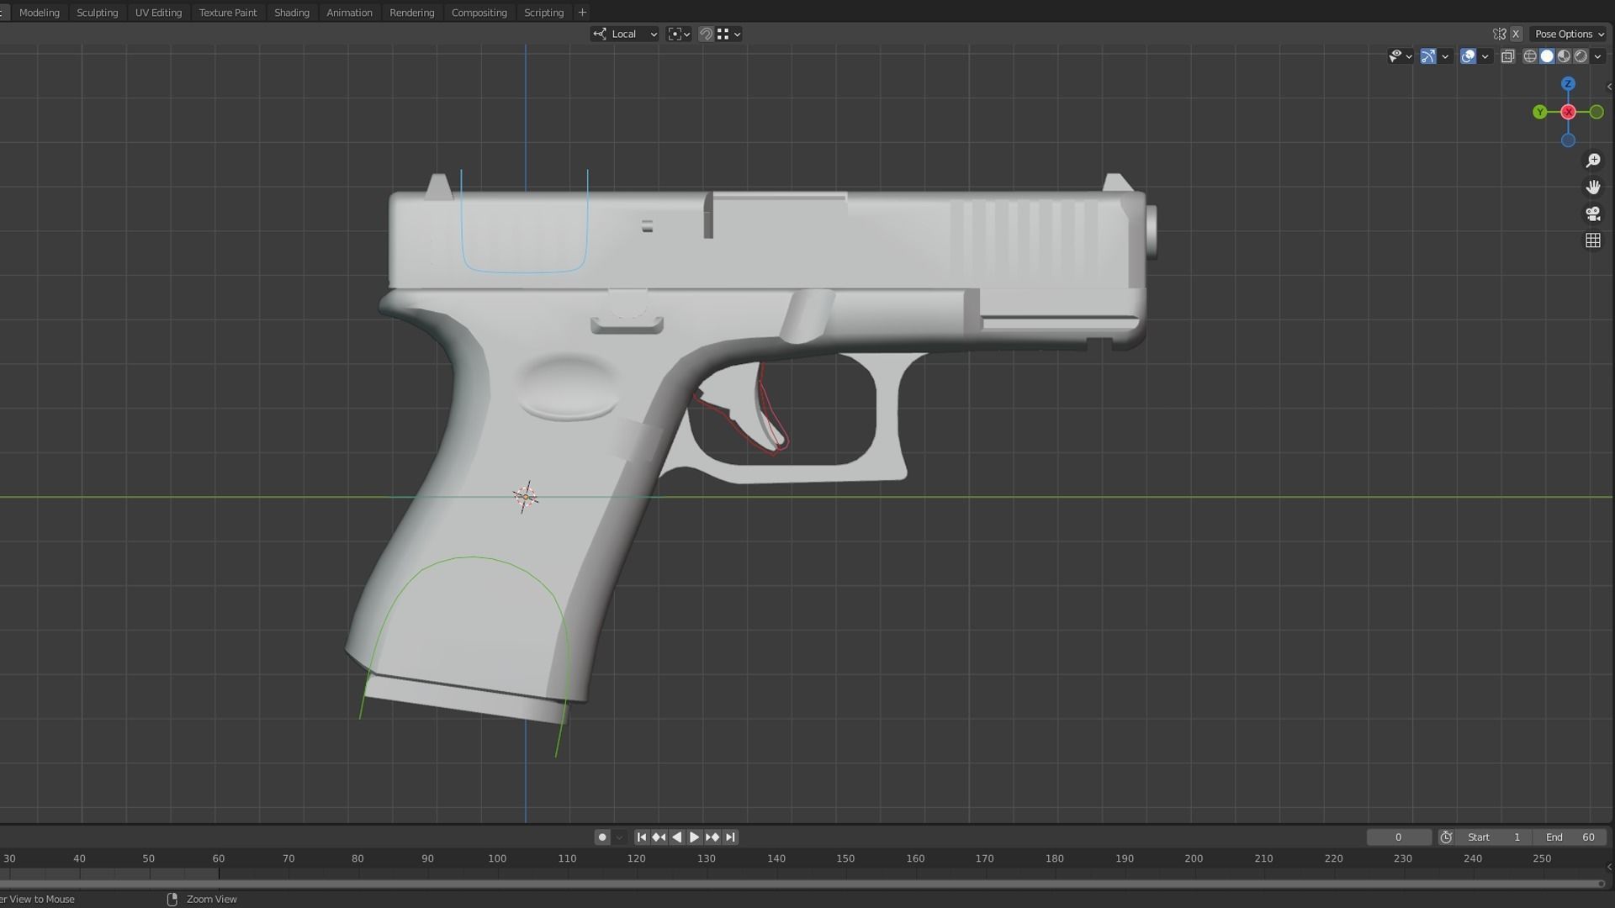The width and height of the screenshot is (1615, 908).
Task: Toggle the camera view icon
Action: 1594,214
